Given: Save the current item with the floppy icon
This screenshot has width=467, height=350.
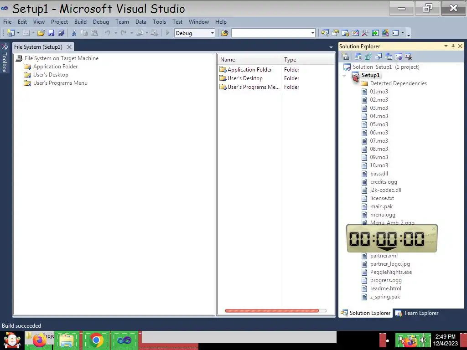Looking at the screenshot, I should pos(51,33).
